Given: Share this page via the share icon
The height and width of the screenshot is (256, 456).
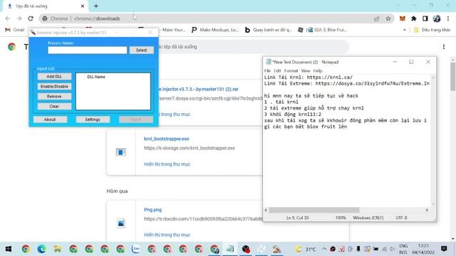Looking at the screenshot, I should [x=377, y=18].
